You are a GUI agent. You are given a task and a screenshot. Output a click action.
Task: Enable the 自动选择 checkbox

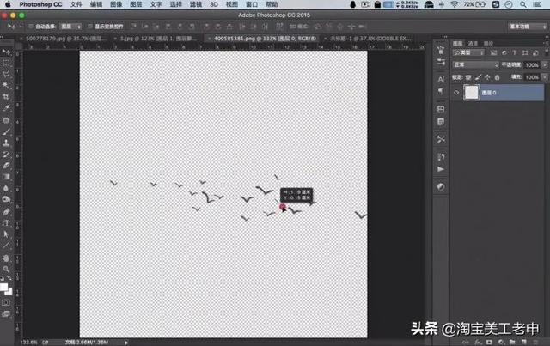point(31,27)
